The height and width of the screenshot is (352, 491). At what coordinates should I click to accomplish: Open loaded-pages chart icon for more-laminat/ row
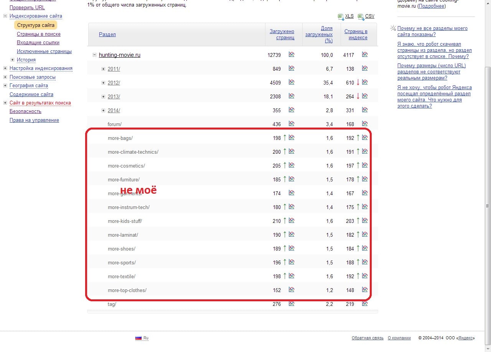coord(292,234)
